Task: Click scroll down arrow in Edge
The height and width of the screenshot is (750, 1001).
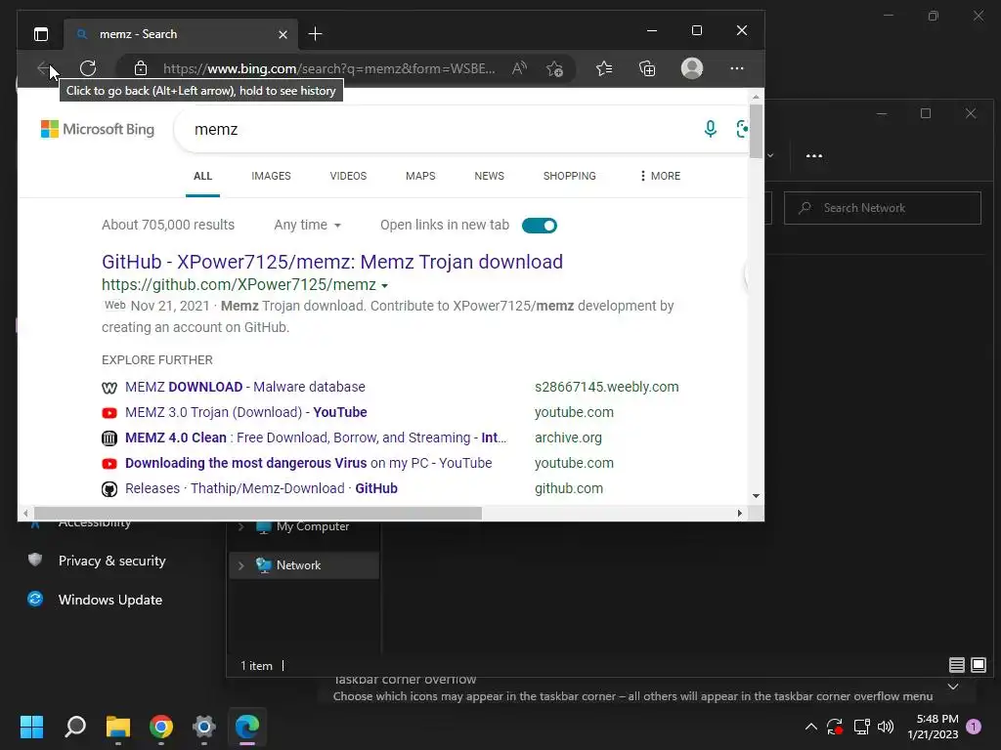Action: click(x=756, y=496)
